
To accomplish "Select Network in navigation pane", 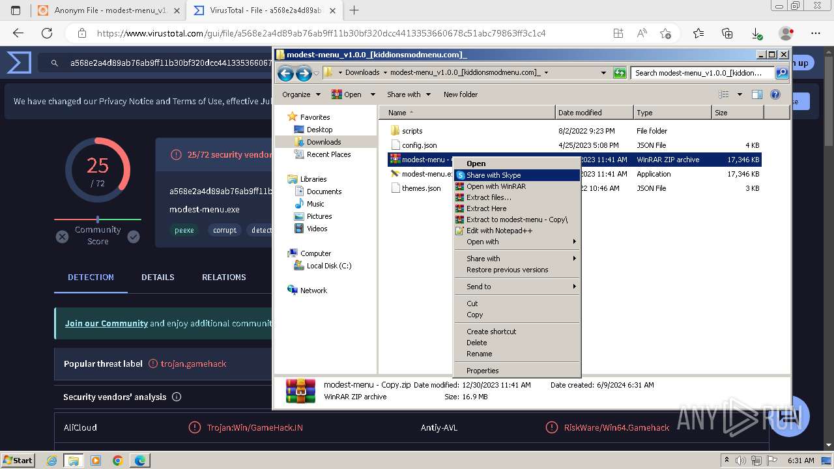I will pos(308,291).
